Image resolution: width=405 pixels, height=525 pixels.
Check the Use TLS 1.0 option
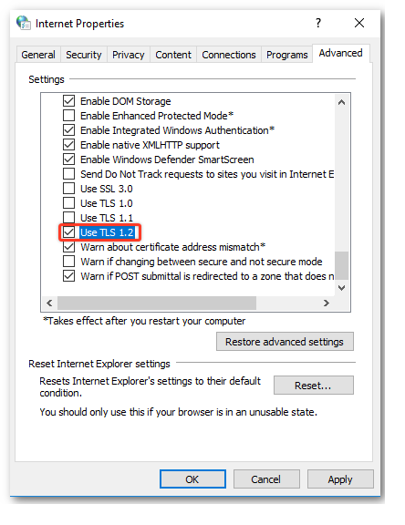pos(69,203)
